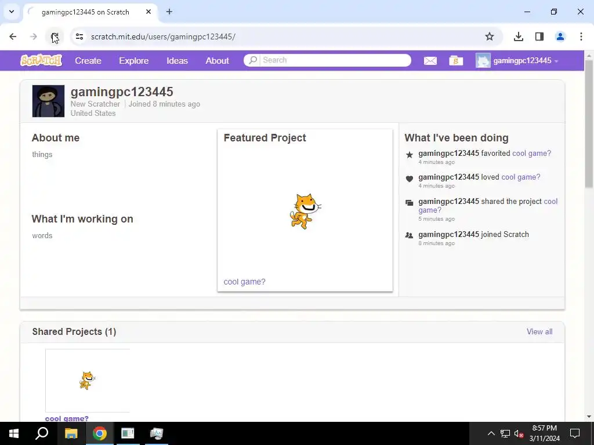This screenshot has height=445, width=594.
Task: Open cool game? link in favorited activity
Action: tap(531, 153)
